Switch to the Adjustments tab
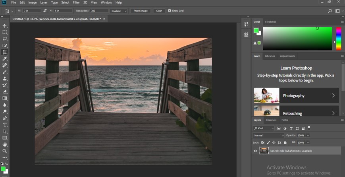 coord(287,56)
